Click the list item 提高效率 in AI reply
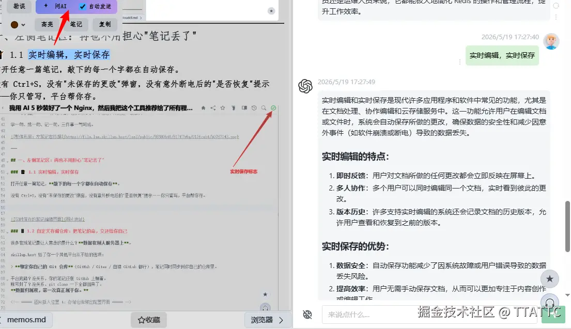The image size is (571, 329). click(437, 293)
